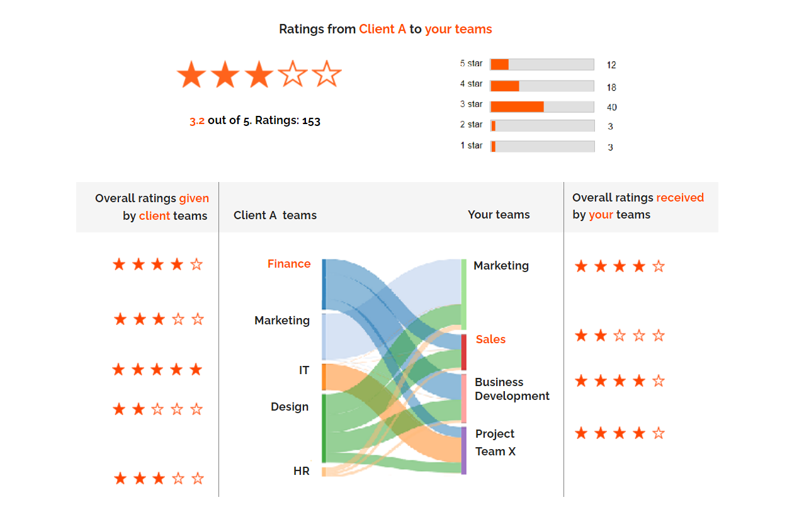Click the blue Finance node bar
The image size is (787, 507).
[324, 284]
